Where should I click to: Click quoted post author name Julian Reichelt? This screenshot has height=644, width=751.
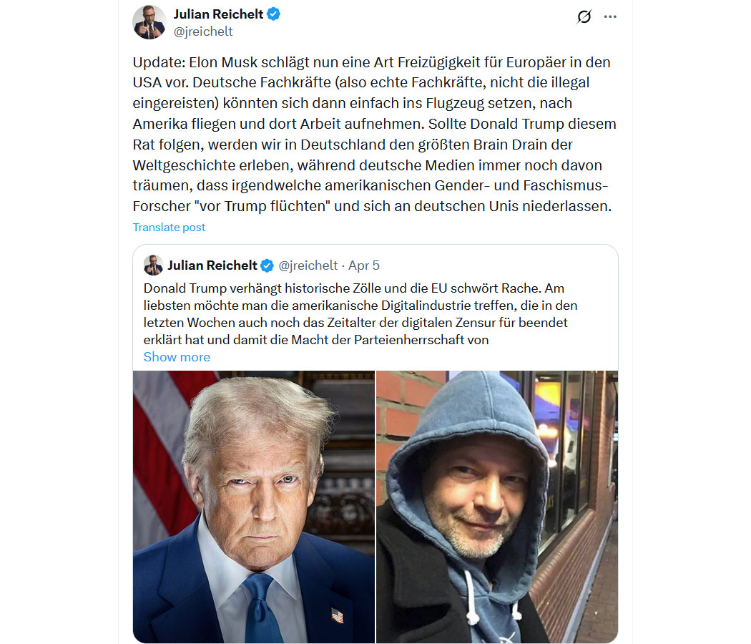pos(212,265)
